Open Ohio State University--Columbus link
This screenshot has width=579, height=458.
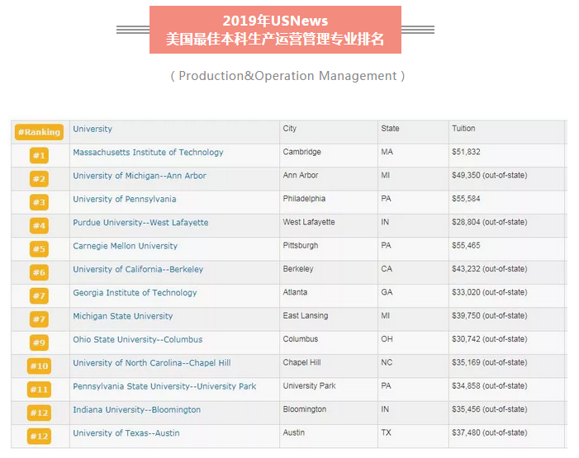(138, 339)
